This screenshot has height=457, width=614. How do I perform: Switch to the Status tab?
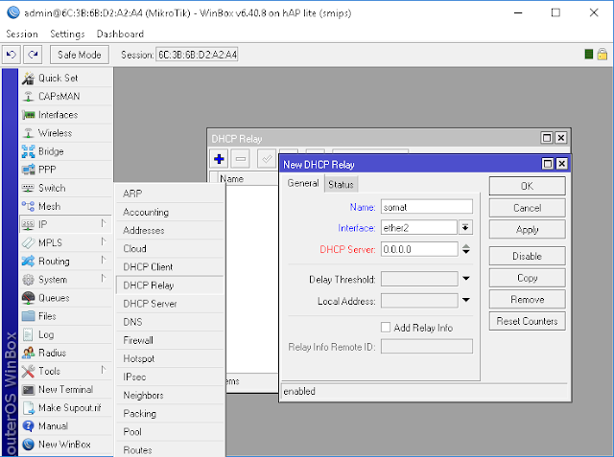pyautogui.click(x=341, y=185)
